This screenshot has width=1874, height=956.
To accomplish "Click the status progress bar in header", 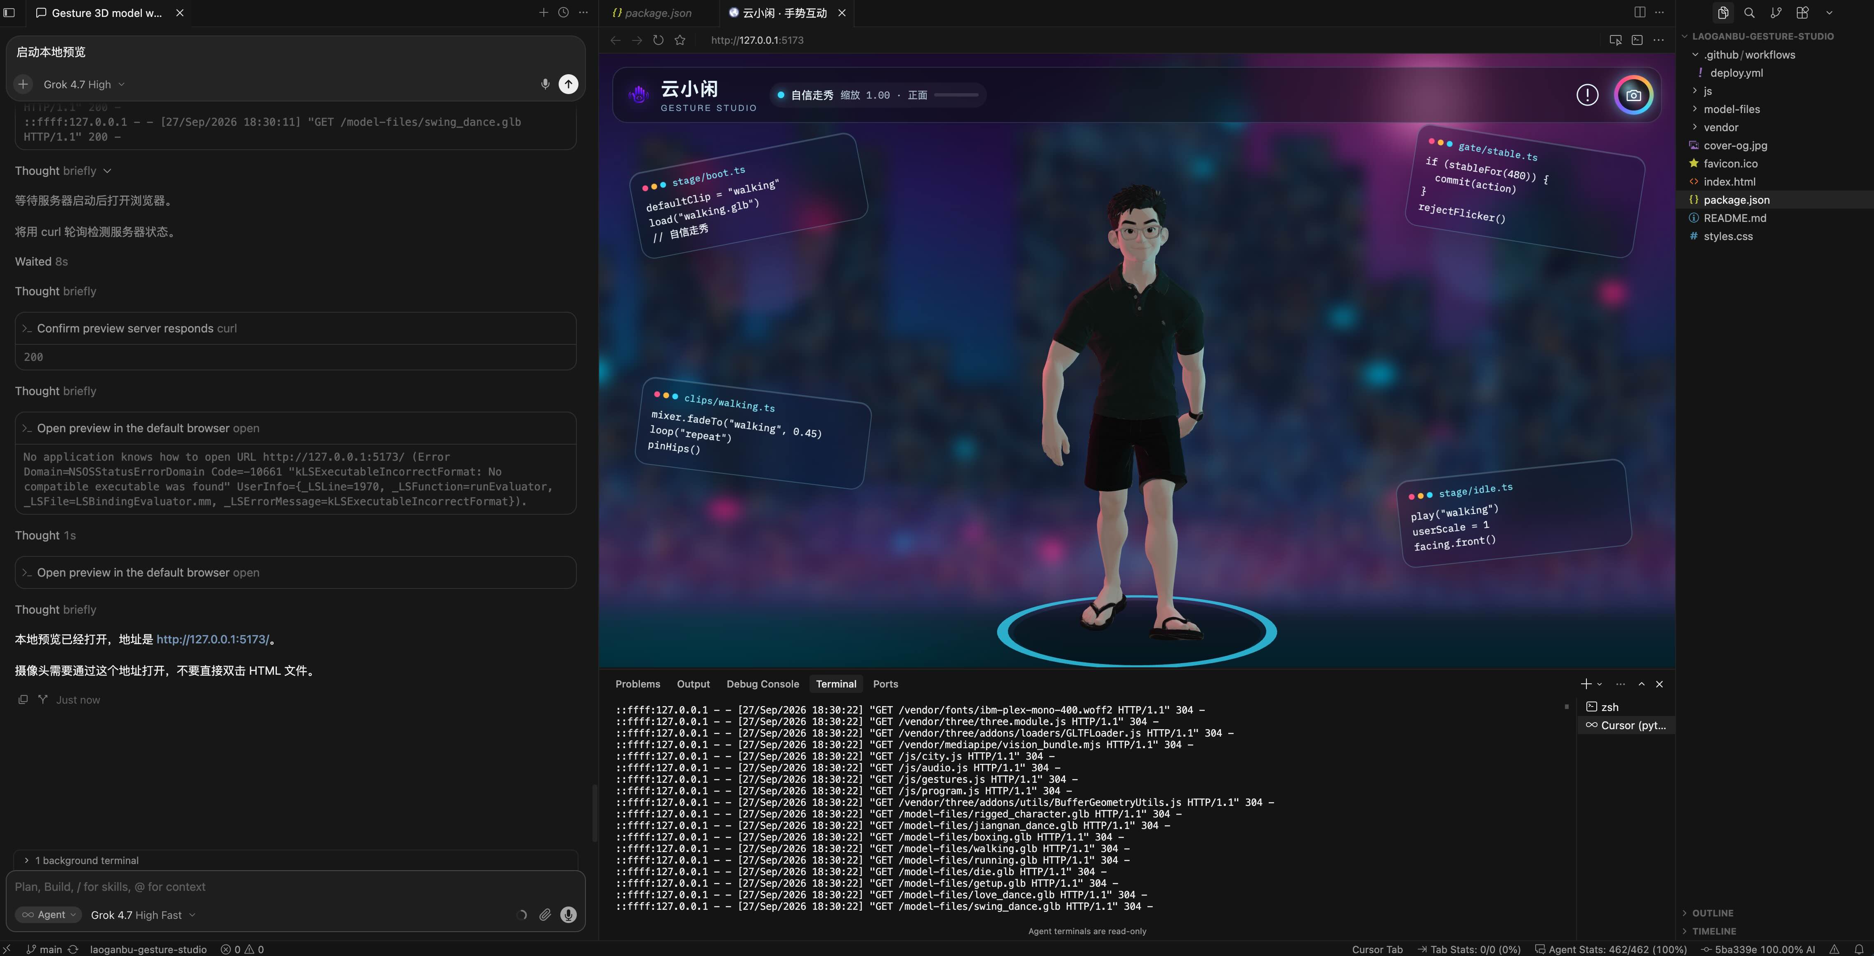I will coord(956,94).
